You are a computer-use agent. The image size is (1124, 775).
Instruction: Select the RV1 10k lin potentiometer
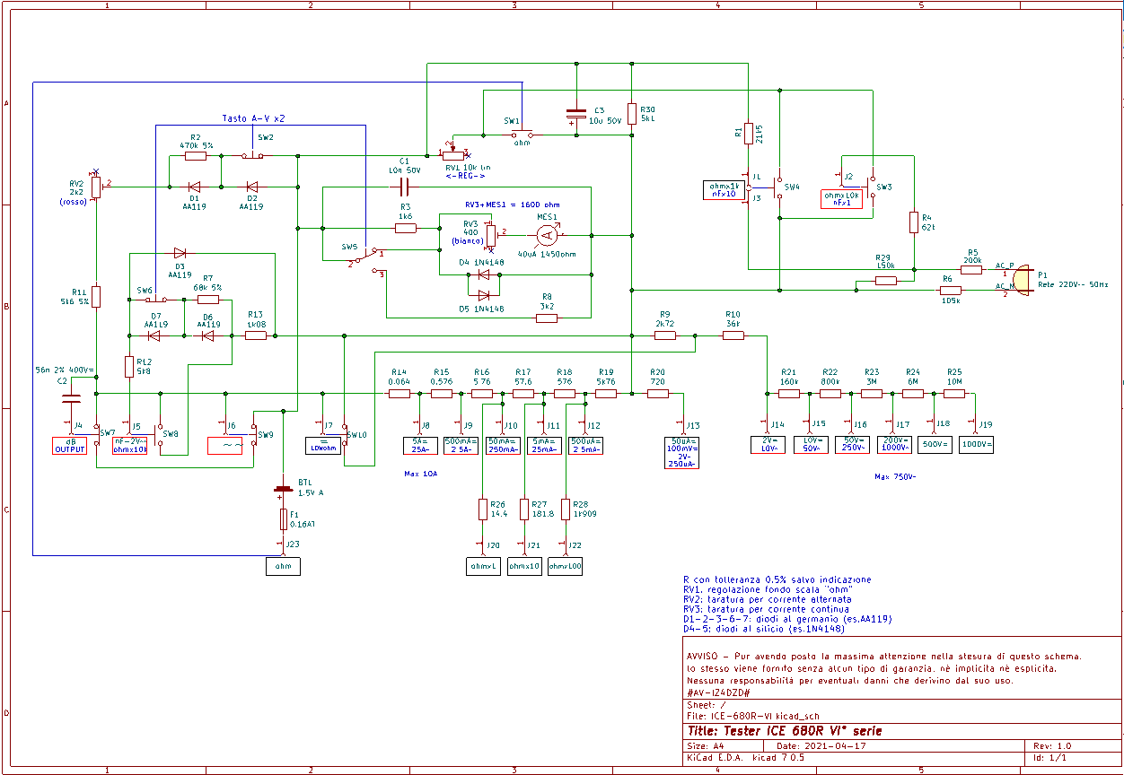[x=452, y=156]
